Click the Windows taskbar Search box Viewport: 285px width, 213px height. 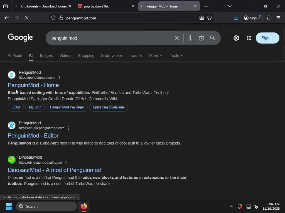(46, 206)
